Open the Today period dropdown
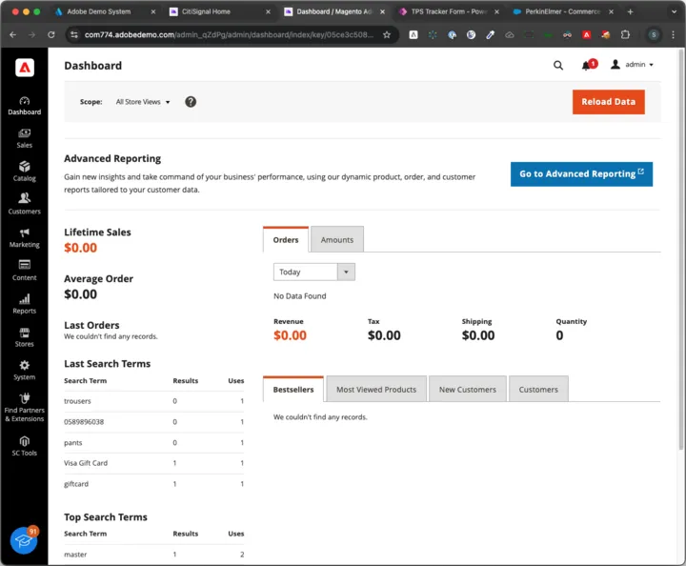This screenshot has height=566, width=686. pos(314,273)
